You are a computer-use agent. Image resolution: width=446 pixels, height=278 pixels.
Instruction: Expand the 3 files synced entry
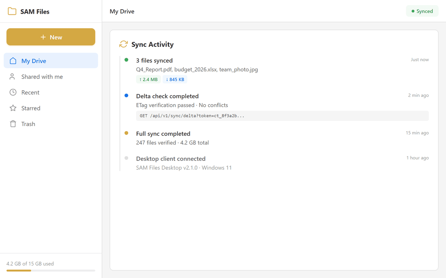154,60
